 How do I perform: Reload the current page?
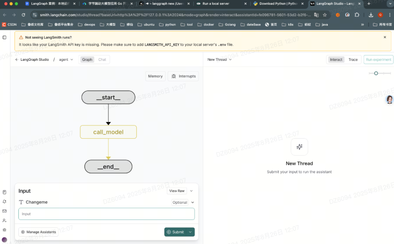(23, 15)
